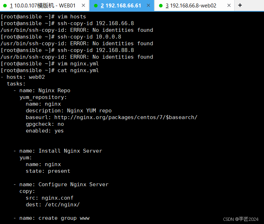Click the 'state: present' line
This screenshot has width=264, height=224.
48,171
